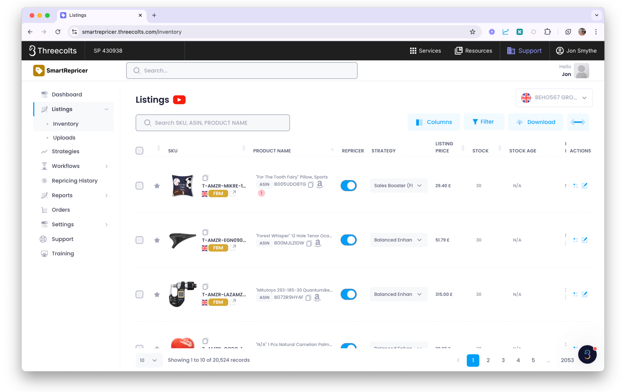Open the Listings video tutorial YouTube icon

[x=179, y=100]
